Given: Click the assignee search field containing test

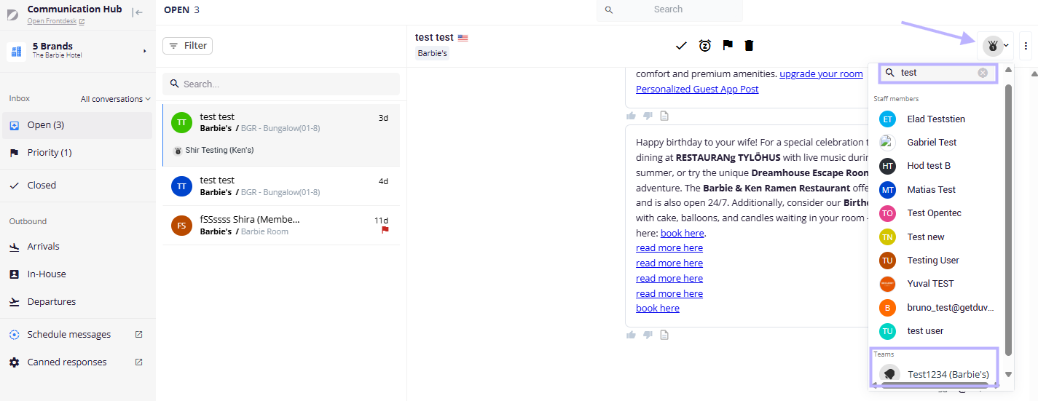Looking at the screenshot, I should tap(939, 73).
